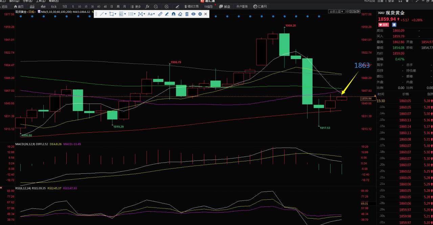The height and width of the screenshot is (225, 433).
Task: Toggle drawings visibility with eye icon
Action: 193,14
